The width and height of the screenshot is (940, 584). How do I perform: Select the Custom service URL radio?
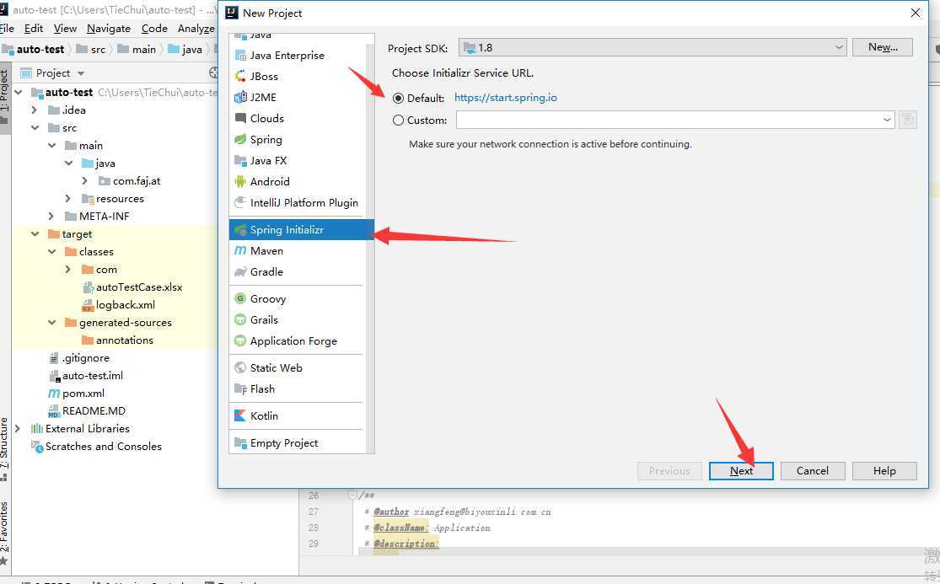pos(398,121)
